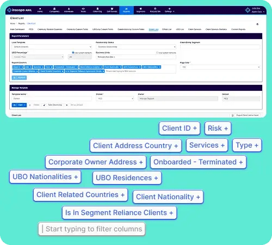
Task: Click the large Client Related Countries + chip
Action: pos(81,195)
